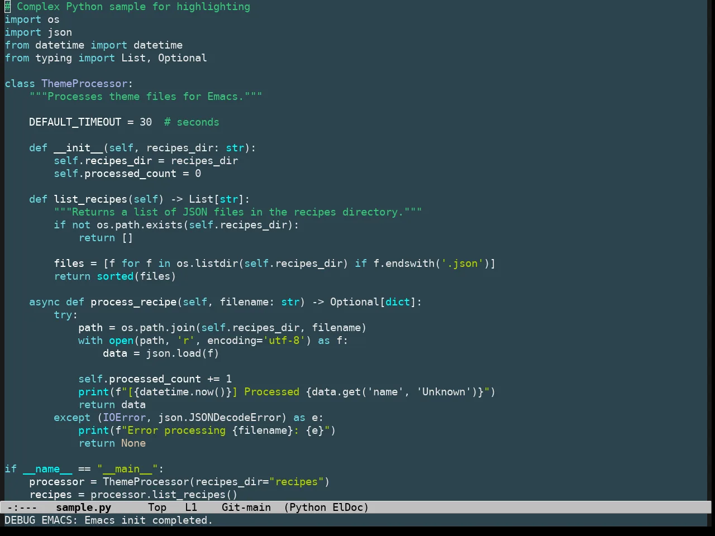Place cursor on 'import os' line
Screen dimensions: 715x536
[32, 20]
